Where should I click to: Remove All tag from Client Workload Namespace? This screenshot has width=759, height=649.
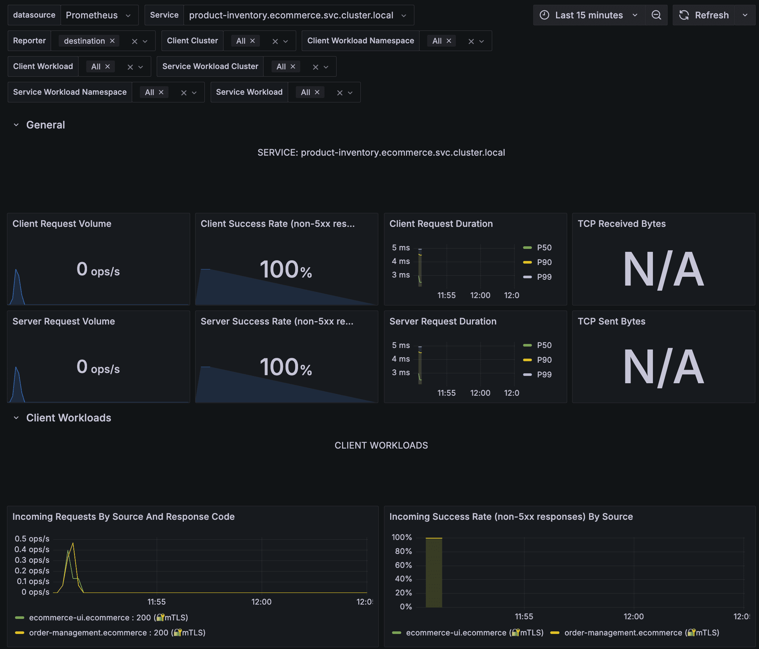tap(449, 41)
